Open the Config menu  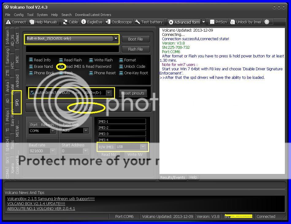(x=18, y=15)
